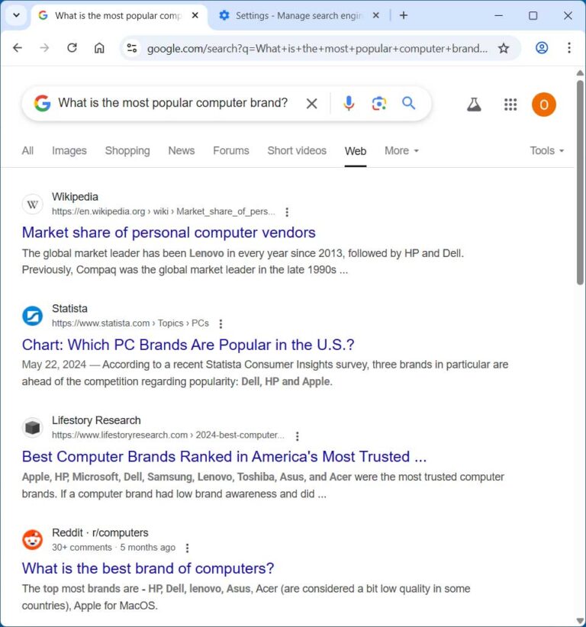This screenshot has width=586, height=627.
Task: Go forward to next page
Action: (44, 48)
